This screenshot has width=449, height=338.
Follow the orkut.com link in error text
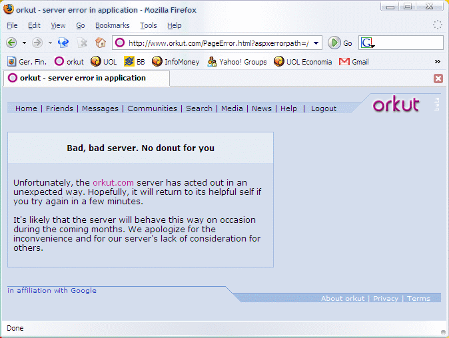tap(113, 182)
